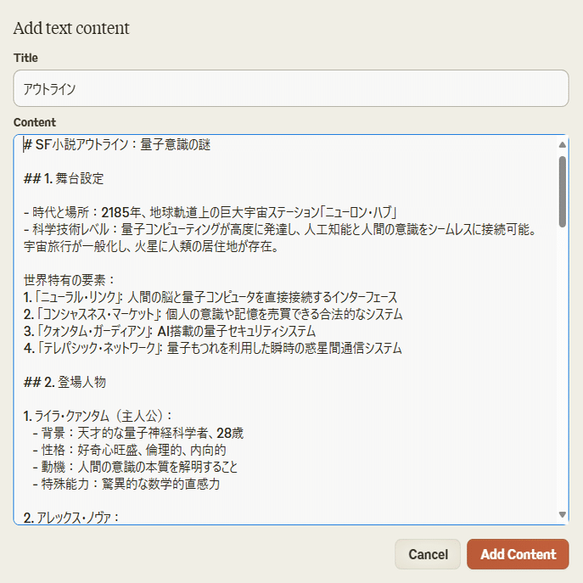Click the "Title" field label
The image size is (583, 583).
[x=25, y=58]
